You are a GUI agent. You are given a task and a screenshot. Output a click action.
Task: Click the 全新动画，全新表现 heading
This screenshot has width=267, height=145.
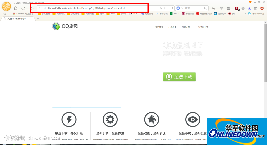[152, 133]
